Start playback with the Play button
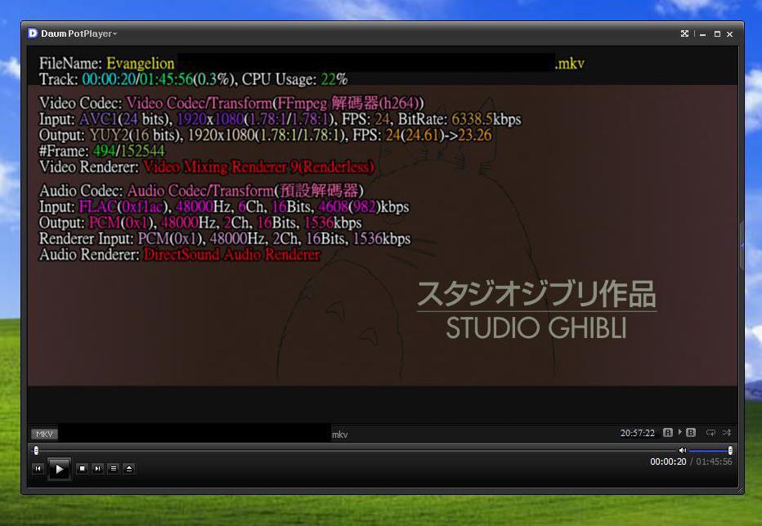 point(60,469)
